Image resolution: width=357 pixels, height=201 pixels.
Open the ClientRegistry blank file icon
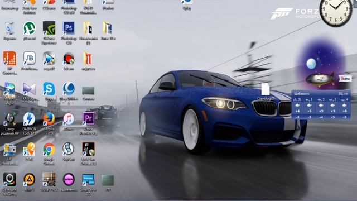coord(266,89)
